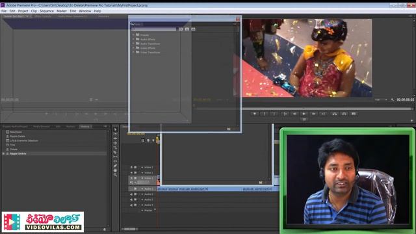
Task: Switch to the Project: MyFirstProject tab
Action: tap(15, 127)
